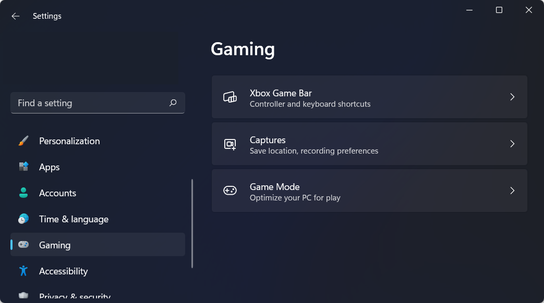Image resolution: width=544 pixels, height=303 pixels.
Task: Click the Gaming controller sidebar icon
Action: pyautogui.click(x=23, y=245)
